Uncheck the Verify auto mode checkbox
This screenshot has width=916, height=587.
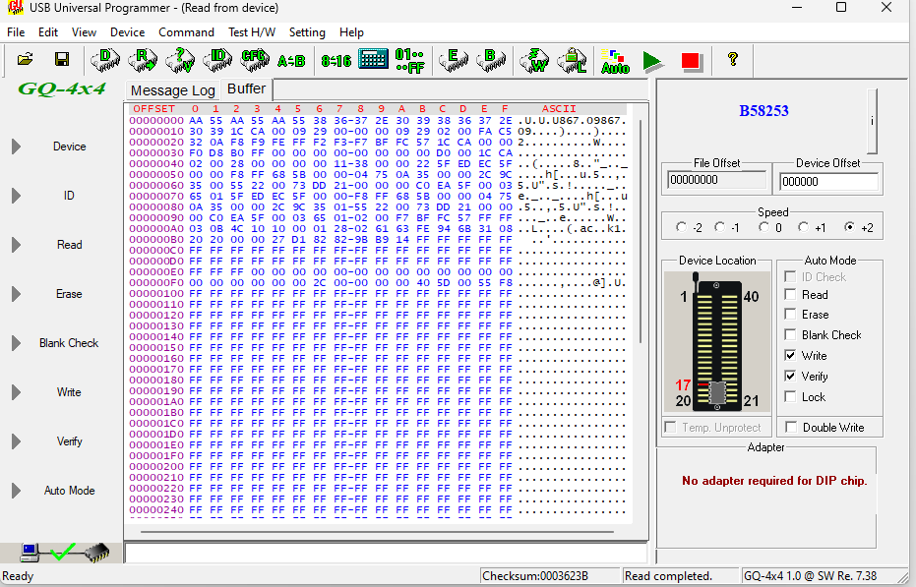pos(790,377)
